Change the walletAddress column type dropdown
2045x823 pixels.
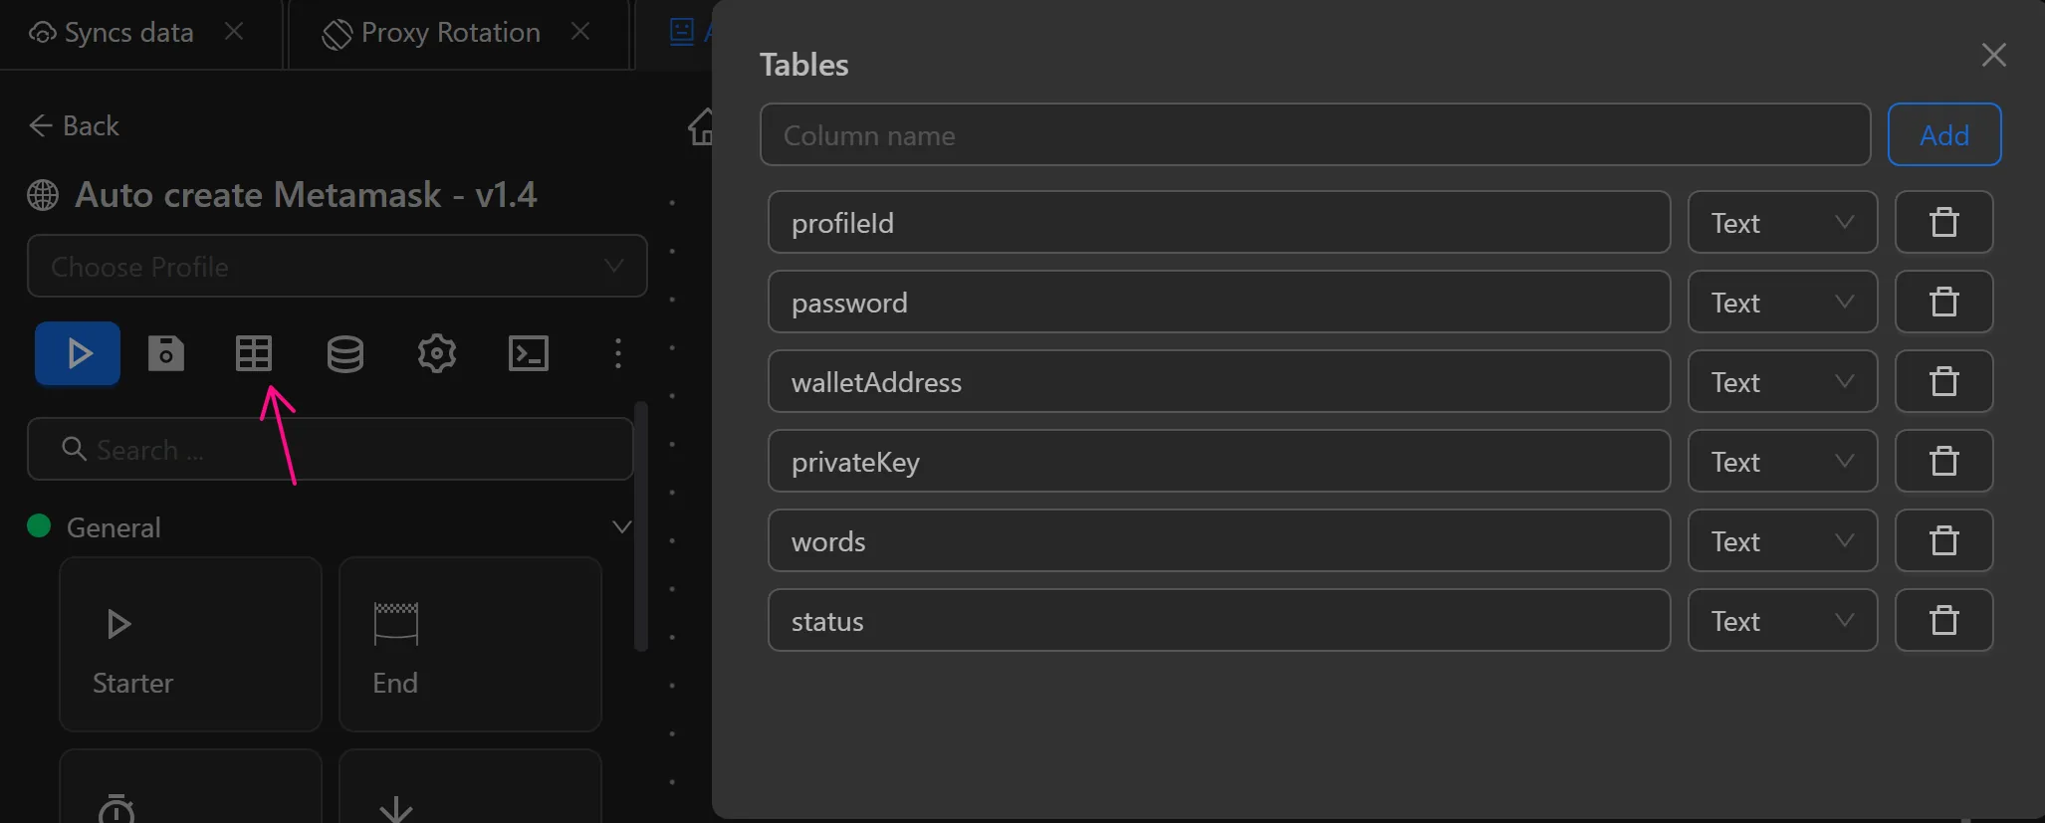tap(1782, 382)
